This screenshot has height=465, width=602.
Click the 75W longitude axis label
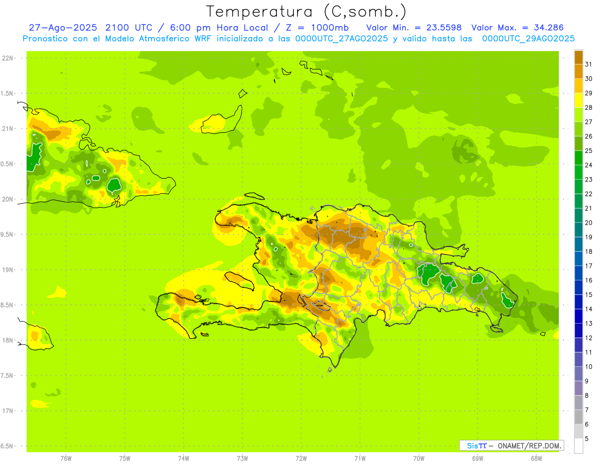point(124,458)
